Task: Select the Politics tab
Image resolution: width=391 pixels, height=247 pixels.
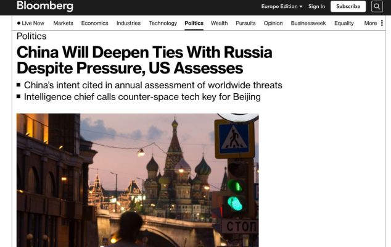Action: tap(194, 23)
